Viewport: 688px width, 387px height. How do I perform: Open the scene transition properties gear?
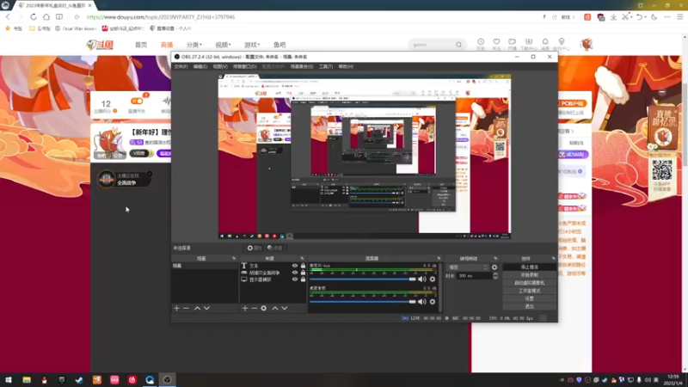click(494, 267)
